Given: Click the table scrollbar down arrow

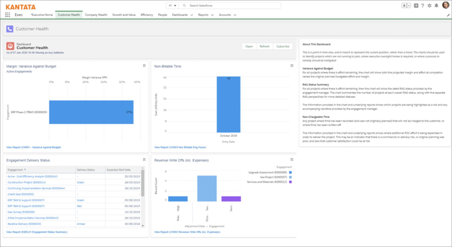Looking at the screenshot, I should pos(143,226).
